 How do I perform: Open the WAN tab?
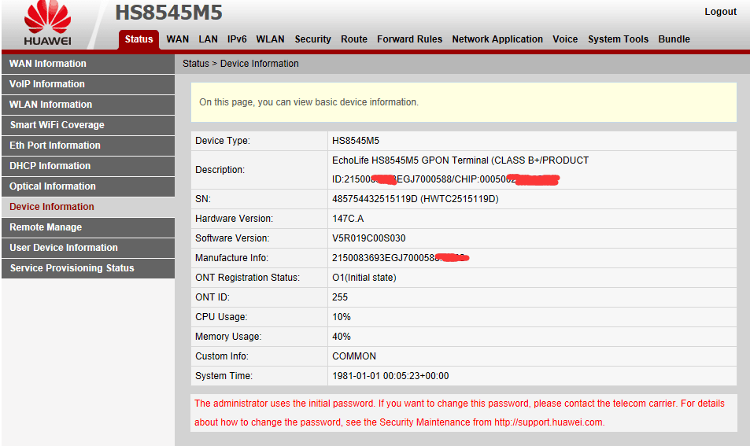coord(178,39)
